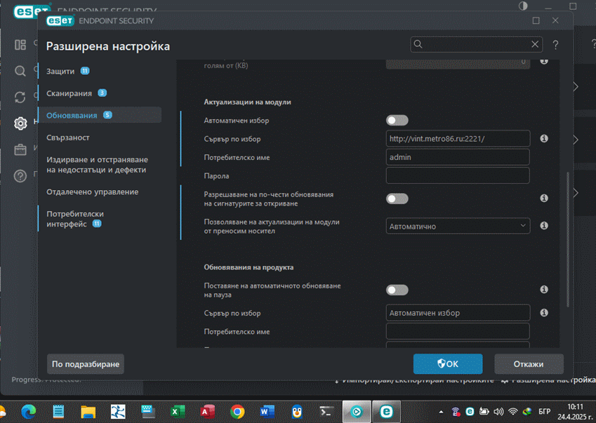This screenshot has height=423, width=596.
Task: Open the gear settings icon in ESET sidebar
Action: (x=20, y=123)
